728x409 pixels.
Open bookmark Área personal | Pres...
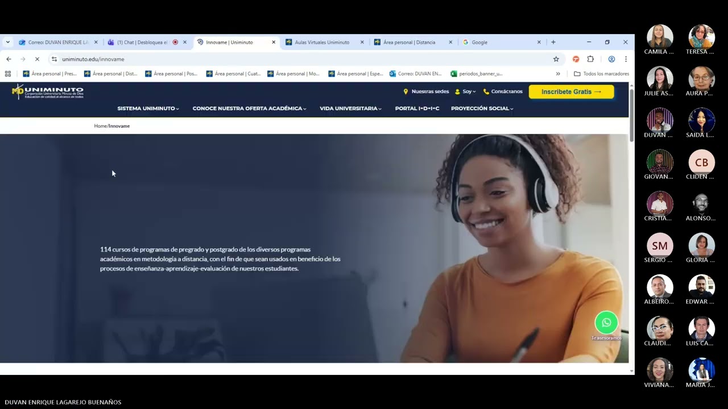(49, 74)
